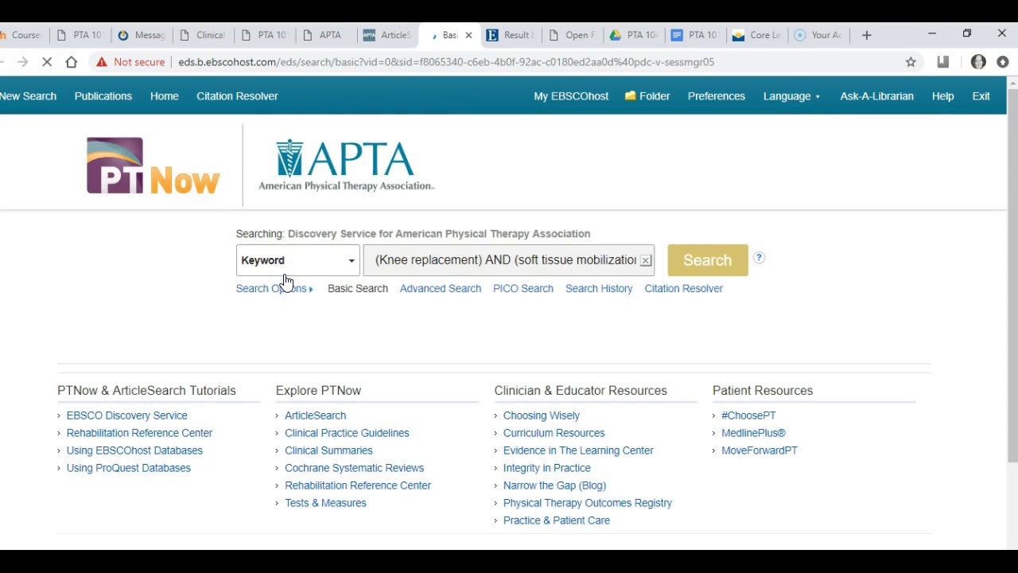The width and height of the screenshot is (1018, 573).
Task: Open the new tab plus button
Action: [867, 35]
